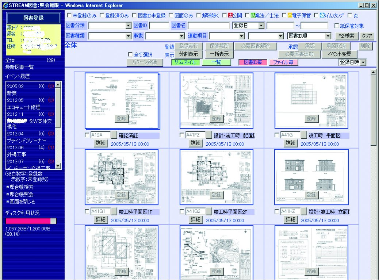Screen dimensions: 379x280
Task: Click the disk usage progress bar
Action: [x=31, y=221]
